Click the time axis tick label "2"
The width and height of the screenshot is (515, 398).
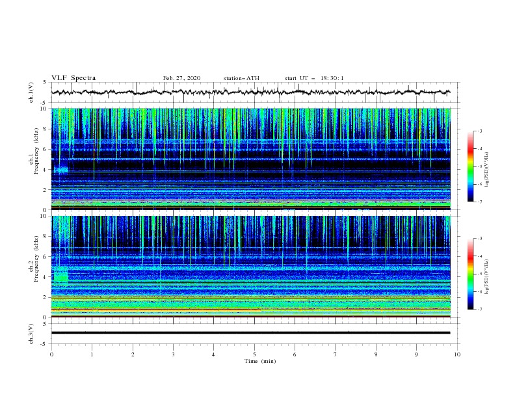point(133,354)
